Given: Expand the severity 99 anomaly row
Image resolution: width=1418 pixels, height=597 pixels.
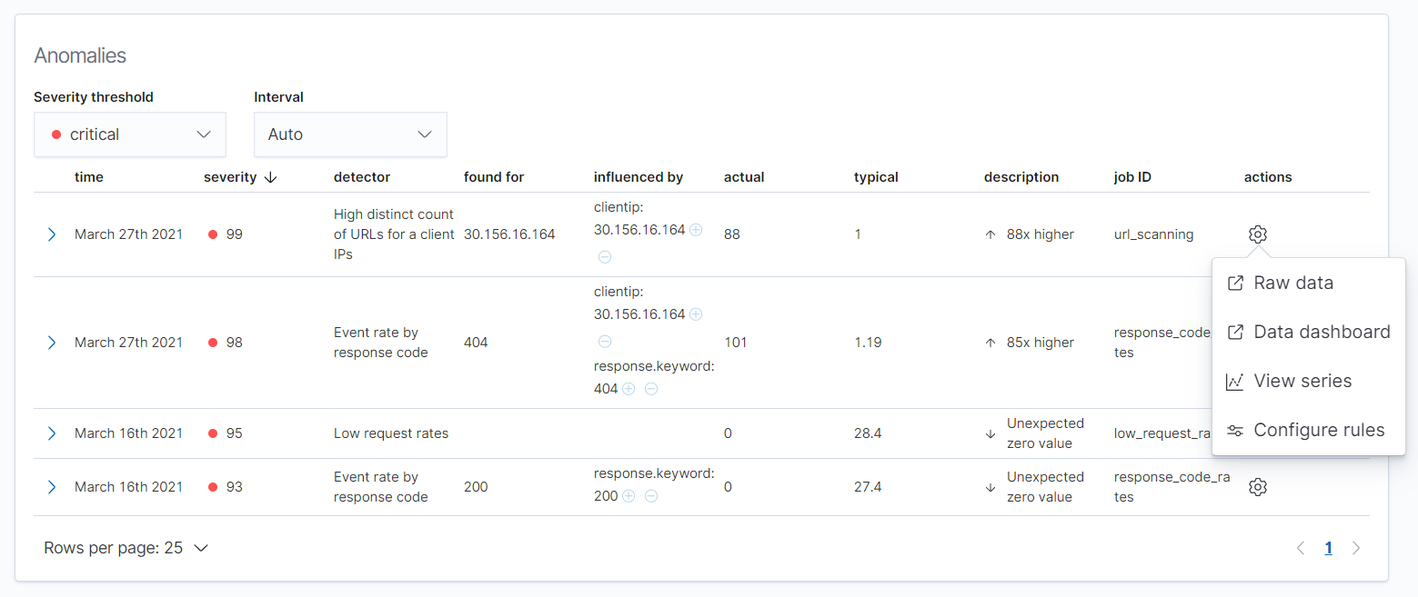Looking at the screenshot, I should click(x=52, y=234).
